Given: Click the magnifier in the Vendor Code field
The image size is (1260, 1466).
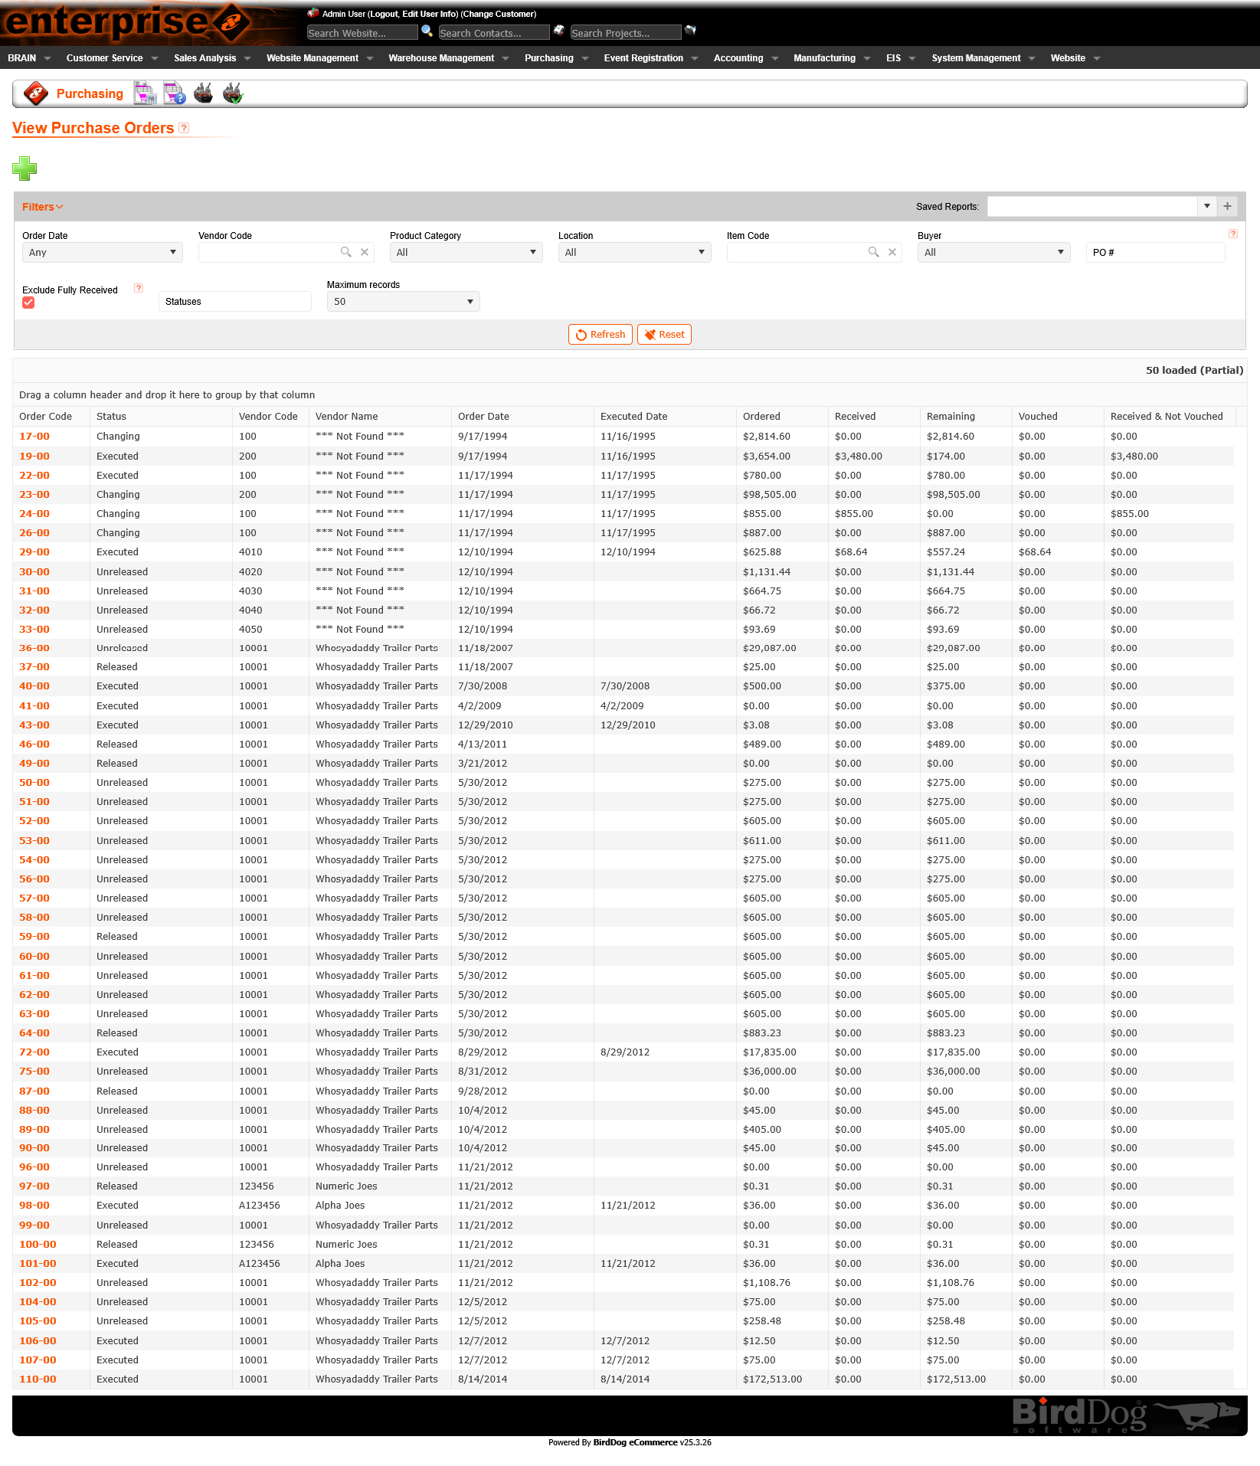Looking at the screenshot, I should coord(346,252).
